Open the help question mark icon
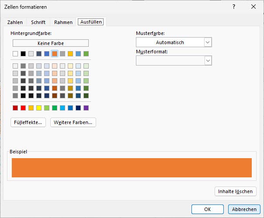 click(234, 7)
